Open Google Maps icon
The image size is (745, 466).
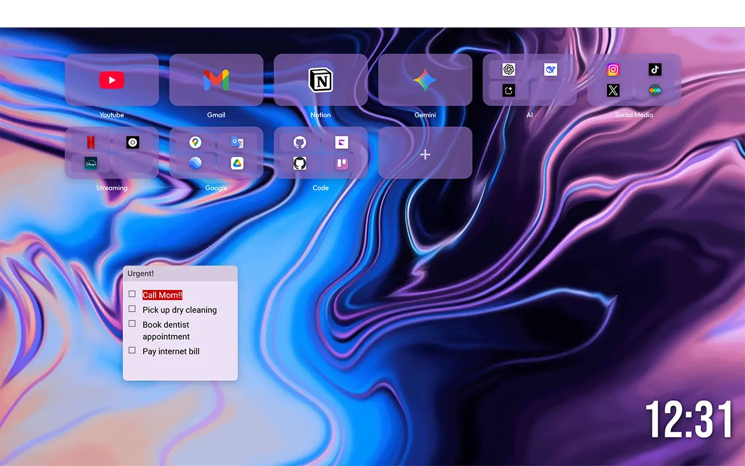195,142
